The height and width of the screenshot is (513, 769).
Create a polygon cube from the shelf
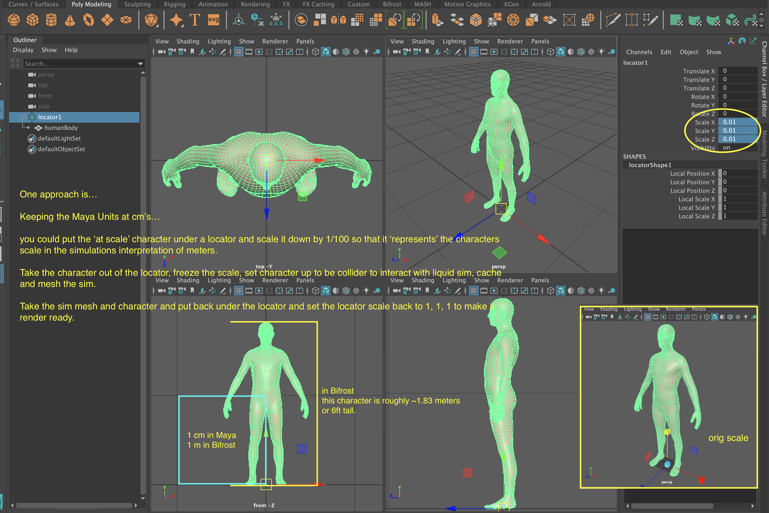point(32,20)
